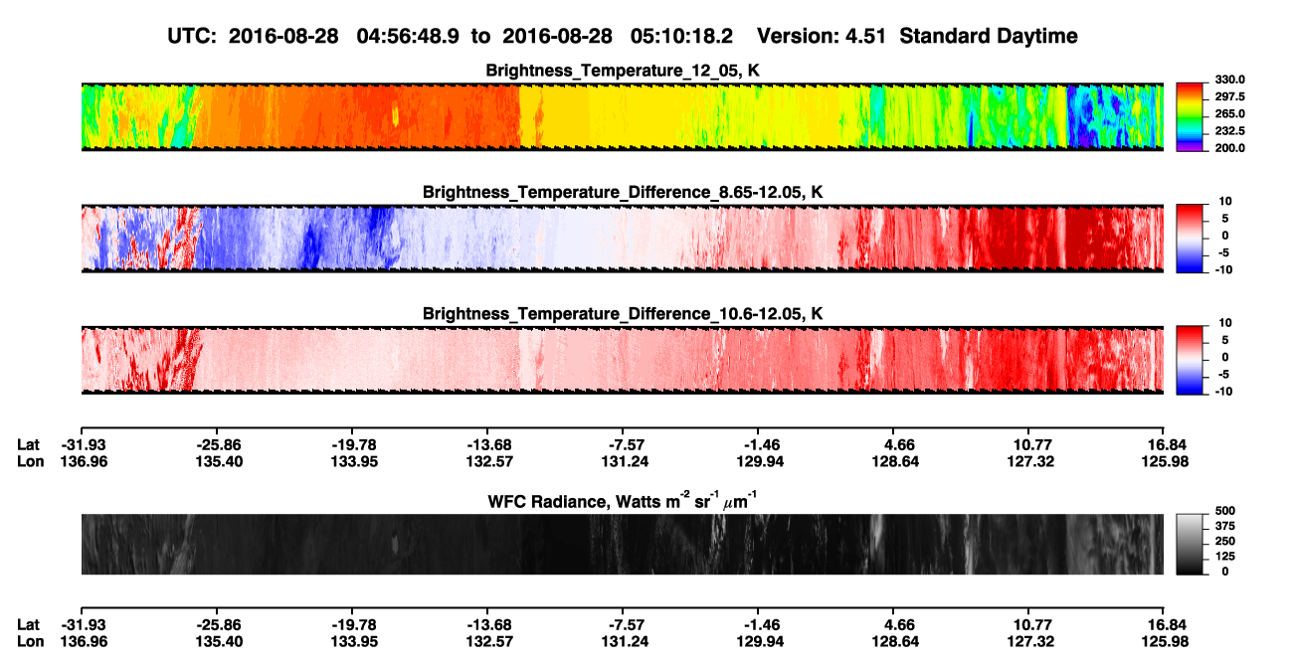This screenshot has height=663, width=1293.
Task: Click the grayscale WFC Radiance colorbar
Action: point(1190,544)
